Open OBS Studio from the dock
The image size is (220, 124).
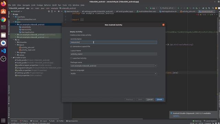[3, 59]
